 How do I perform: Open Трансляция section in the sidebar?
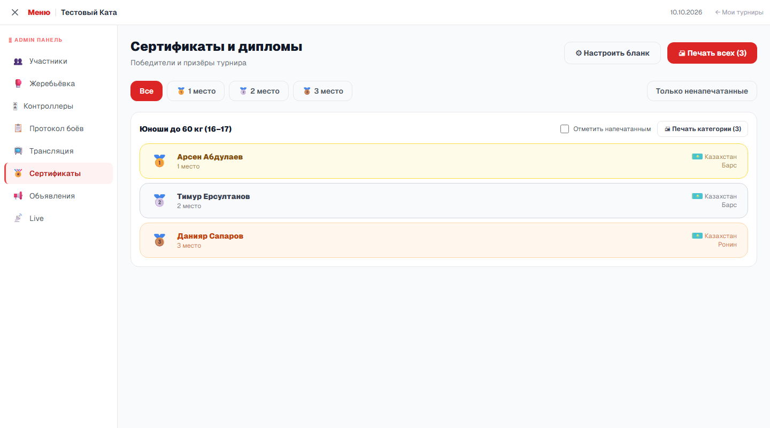click(59, 151)
